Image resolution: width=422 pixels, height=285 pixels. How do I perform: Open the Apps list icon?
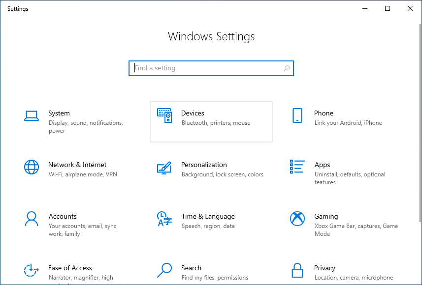tap(297, 167)
